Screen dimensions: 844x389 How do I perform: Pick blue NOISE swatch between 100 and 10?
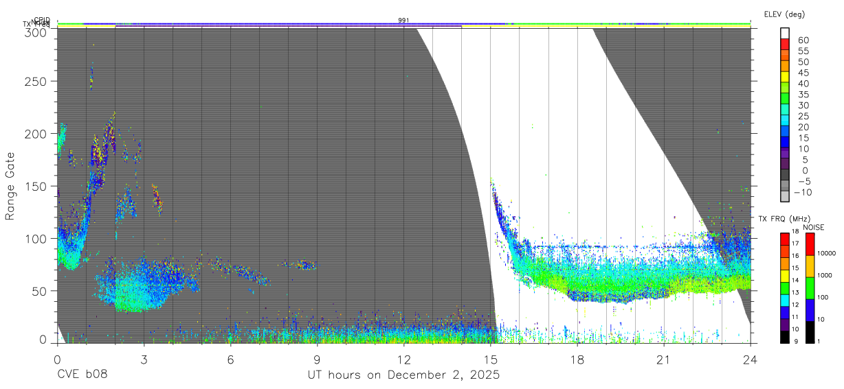click(x=810, y=310)
